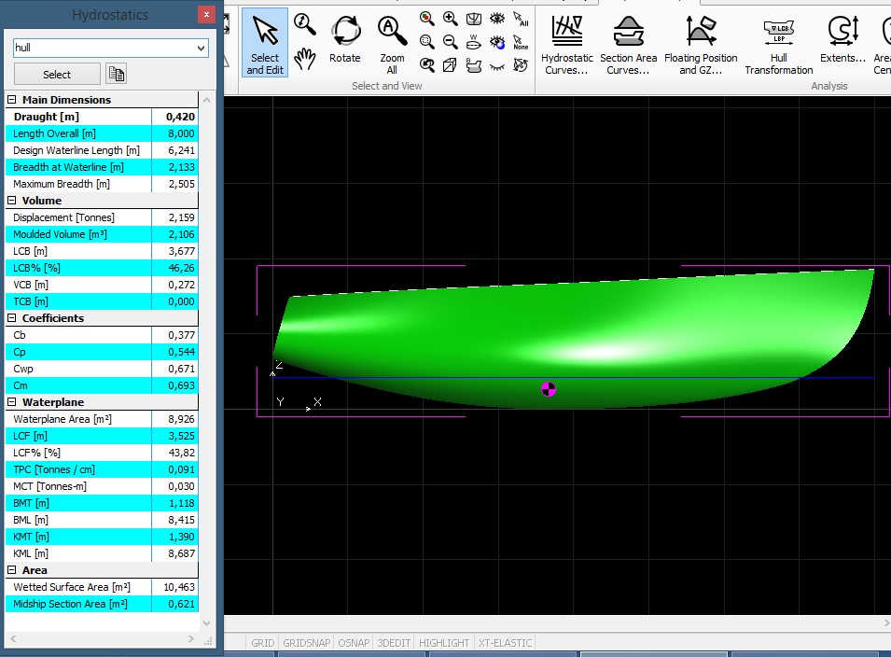Select the Pan hand tool
The height and width of the screenshot is (657, 891).
(x=304, y=60)
